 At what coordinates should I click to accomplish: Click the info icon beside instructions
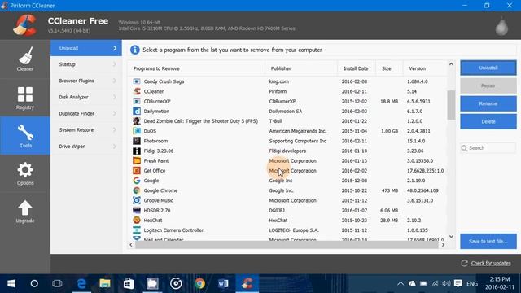tap(135, 50)
